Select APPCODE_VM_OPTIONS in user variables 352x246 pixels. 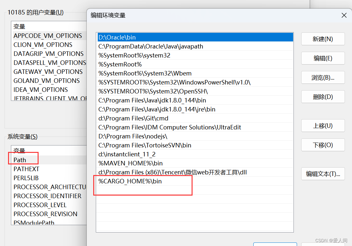pos(50,36)
